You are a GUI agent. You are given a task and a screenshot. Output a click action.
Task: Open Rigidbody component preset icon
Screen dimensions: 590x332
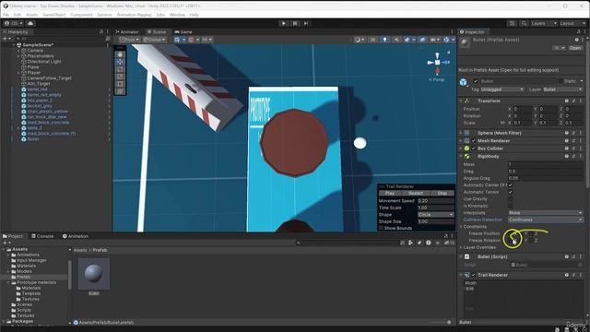pos(573,156)
